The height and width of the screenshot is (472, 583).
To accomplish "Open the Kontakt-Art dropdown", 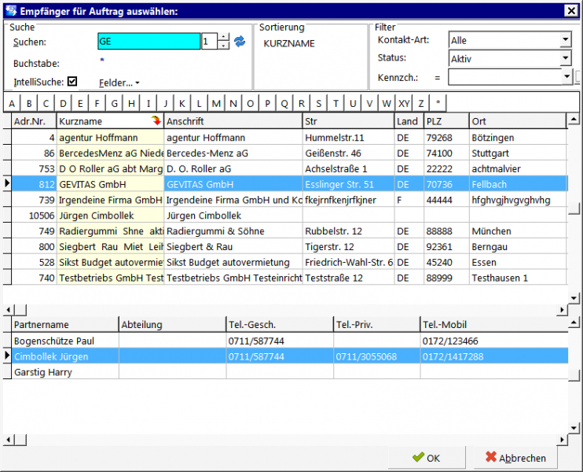I will pyautogui.click(x=566, y=39).
